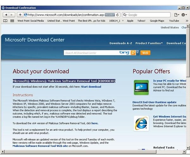190x157 pixels.
Task: Open Malicious Software Removal Tool Web site link
Action: coord(40,146)
